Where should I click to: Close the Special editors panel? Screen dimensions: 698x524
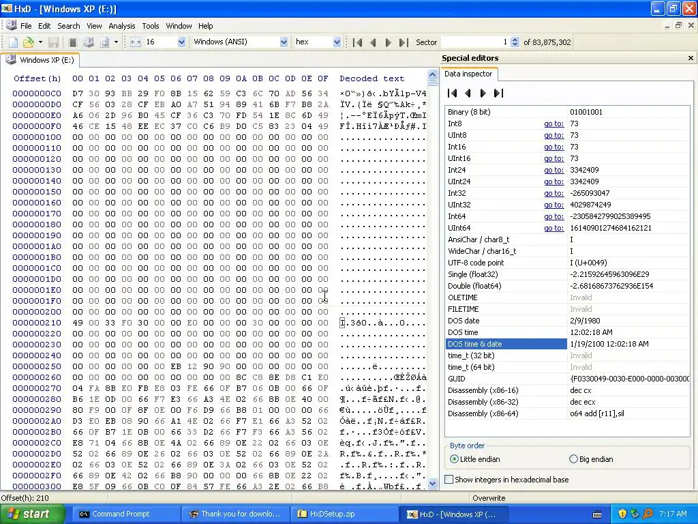click(x=691, y=58)
